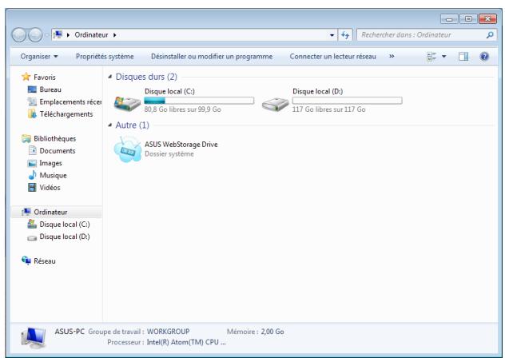The image size is (505, 358).
Task: Click the ASUS-PC computer name
Action: click(70, 332)
